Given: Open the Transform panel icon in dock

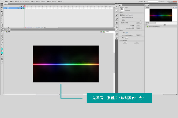Looking at the screenshot, I should point(117,11).
